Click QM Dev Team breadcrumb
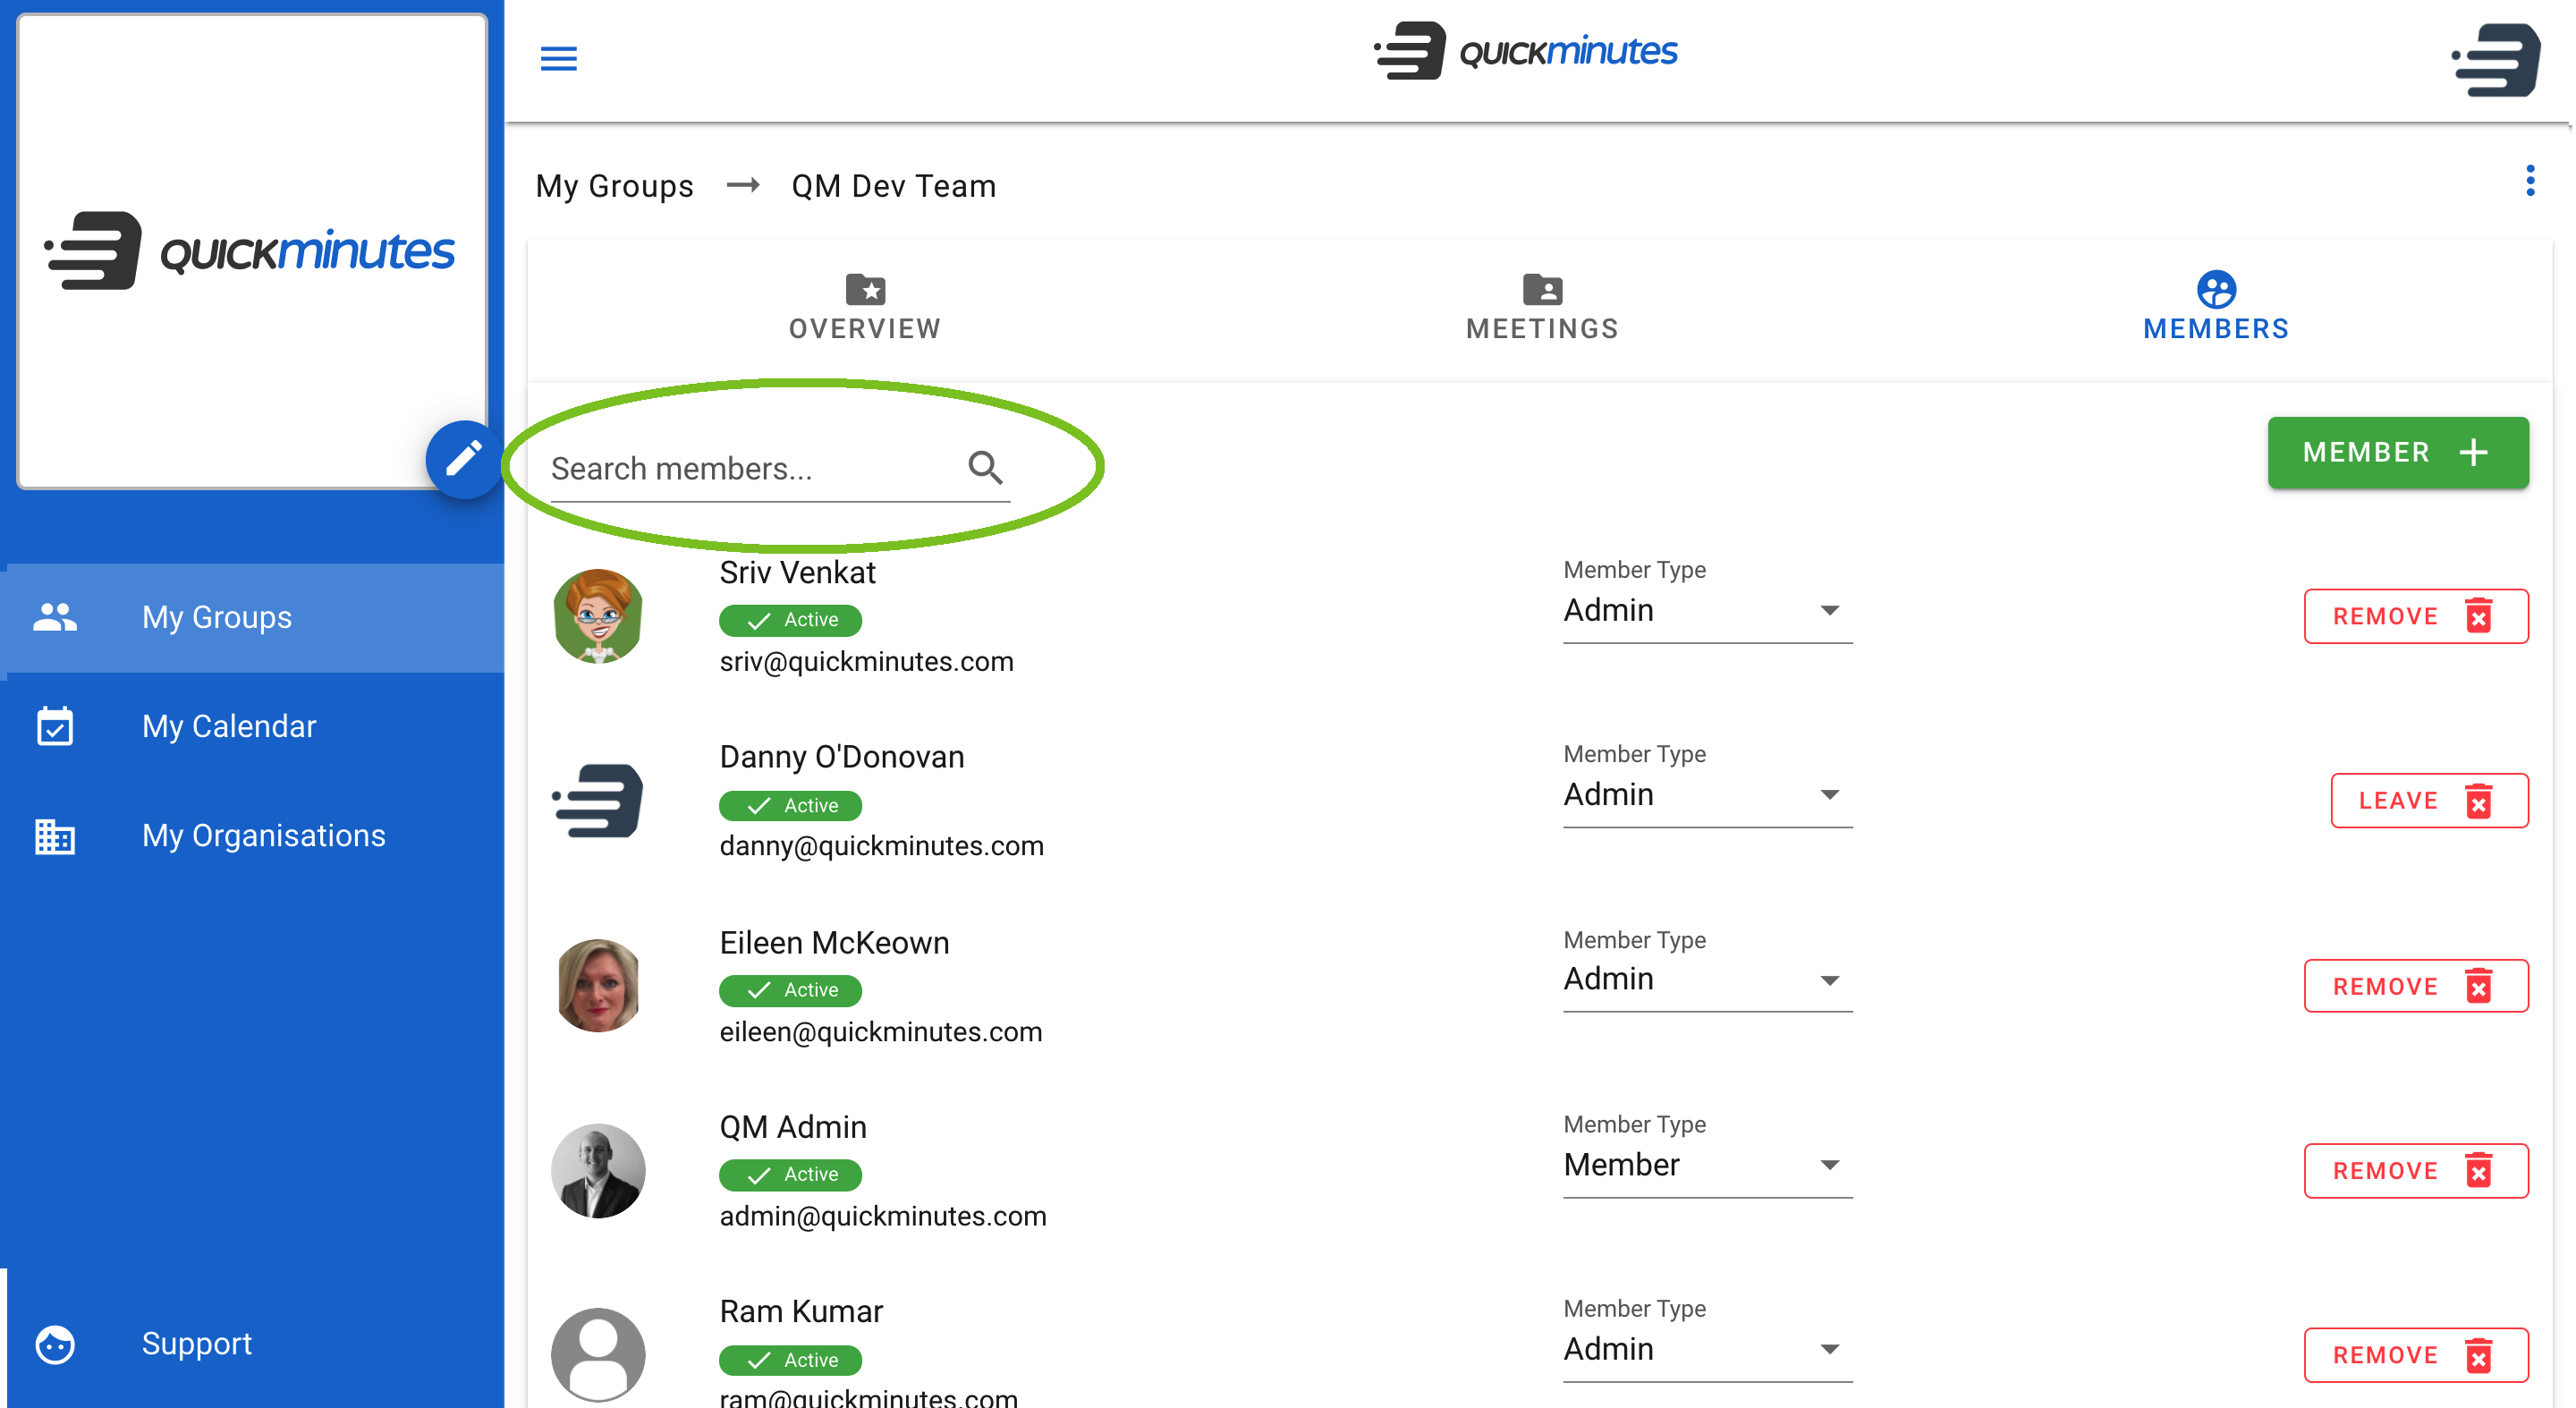 [893, 186]
